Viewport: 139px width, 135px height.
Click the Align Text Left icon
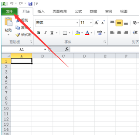click(112, 33)
